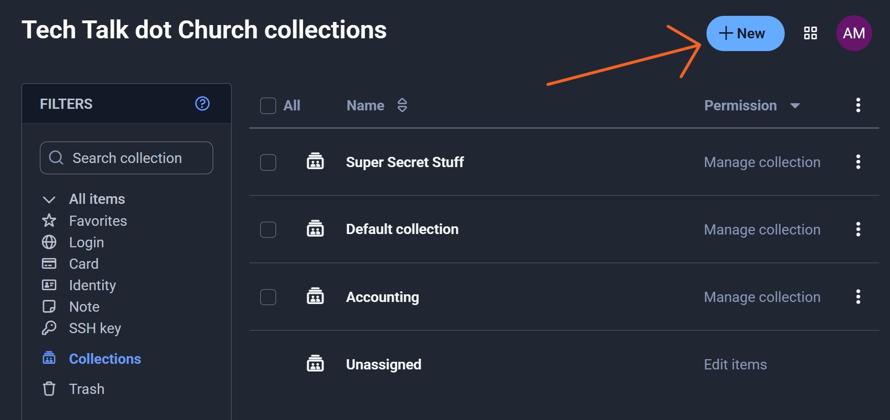Click the Card filter icon
890x420 pixels.
point(49,264)
